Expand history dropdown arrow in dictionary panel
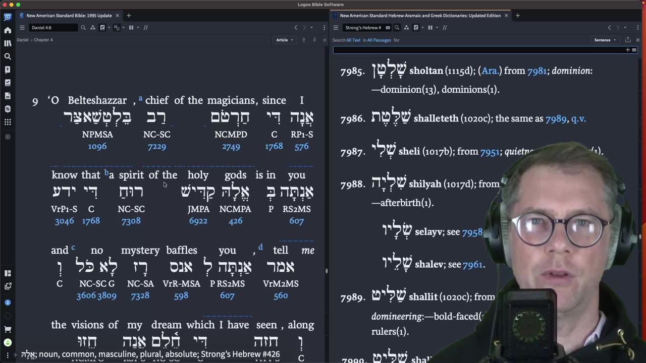 625,28
